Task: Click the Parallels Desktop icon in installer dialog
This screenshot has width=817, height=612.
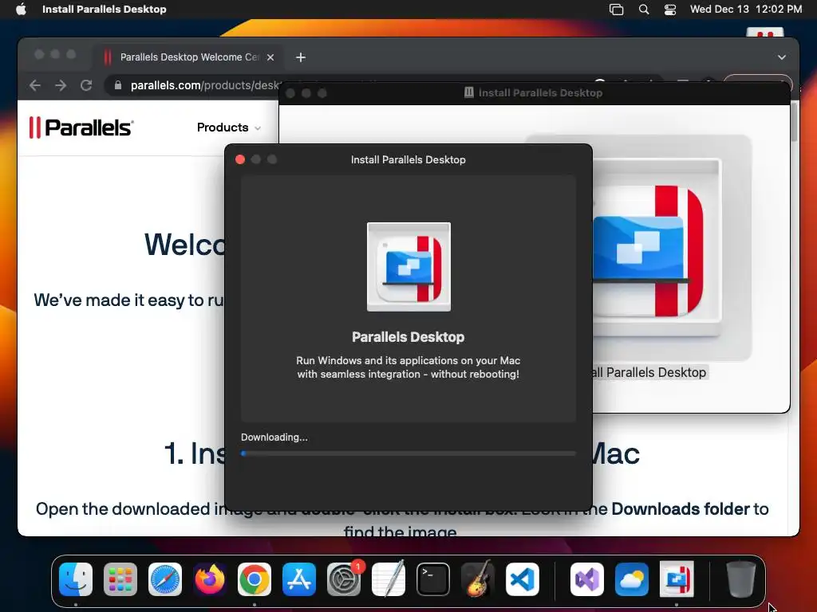Action: 409,267
